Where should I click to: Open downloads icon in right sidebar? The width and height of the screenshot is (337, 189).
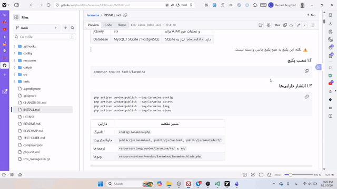tap(330, 24)
